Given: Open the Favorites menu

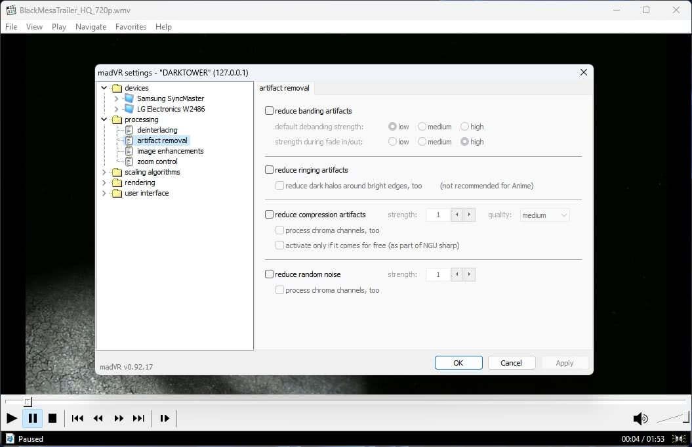Looking at the screenshot, I should click(131, 27).
